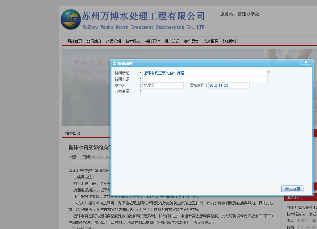The width and height of the screenshot is (317, 229).
Task: Open the 客户留言 page
Action: [191, 41]
